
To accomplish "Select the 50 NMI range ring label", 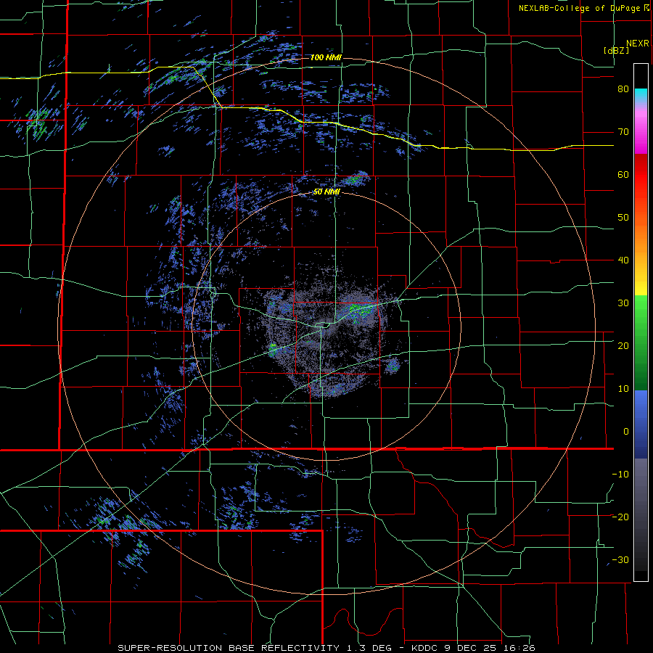I will [x=326, y=192].
